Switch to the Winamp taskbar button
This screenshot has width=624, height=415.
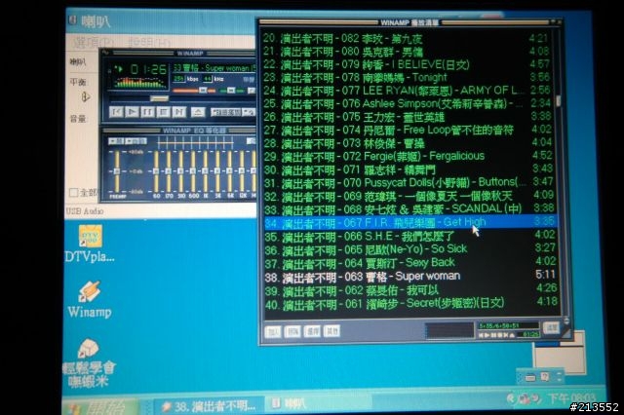pyautogui.click(x=211, y=406)
